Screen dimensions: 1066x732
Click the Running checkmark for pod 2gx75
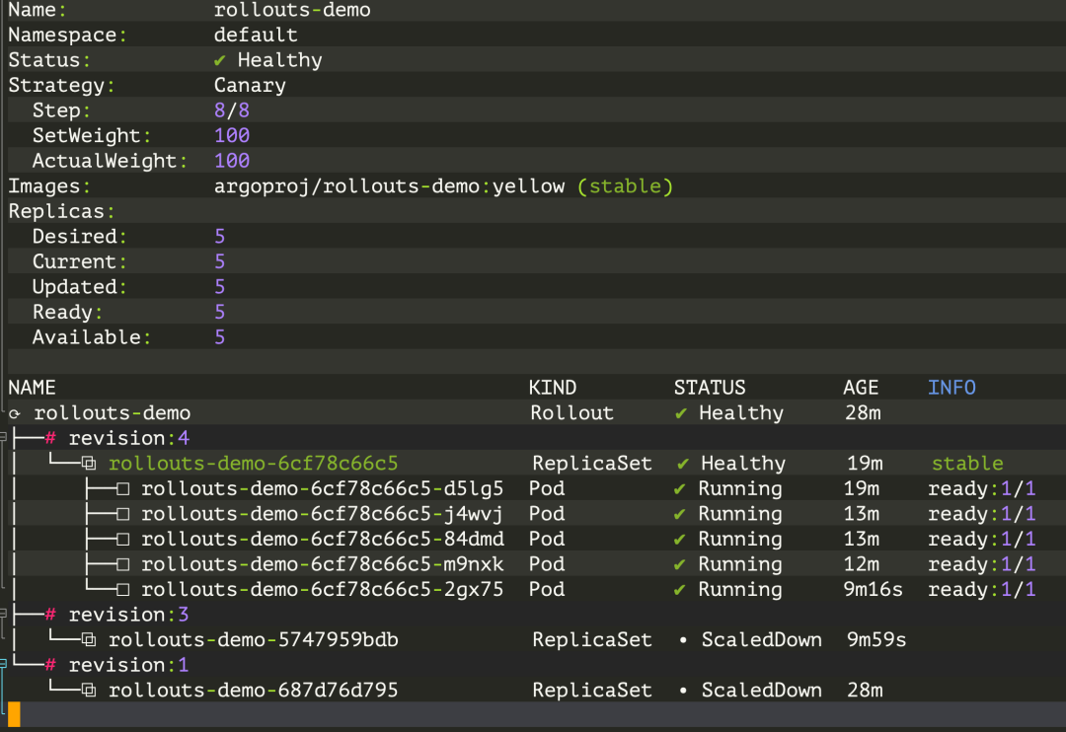click(679, 589)
